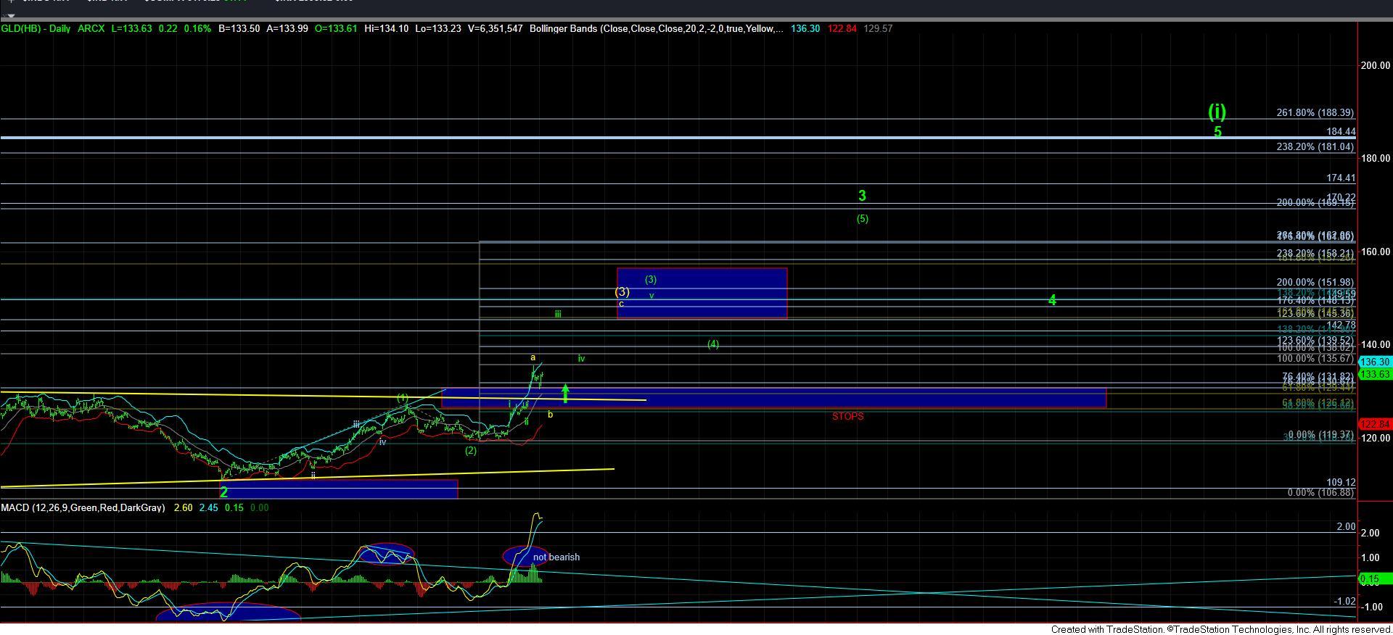This screenshot has height=635, width=1393.
Task: Select the V=6,351,547 volume readout
Action: pyautogui.click(x=495, y=29)
